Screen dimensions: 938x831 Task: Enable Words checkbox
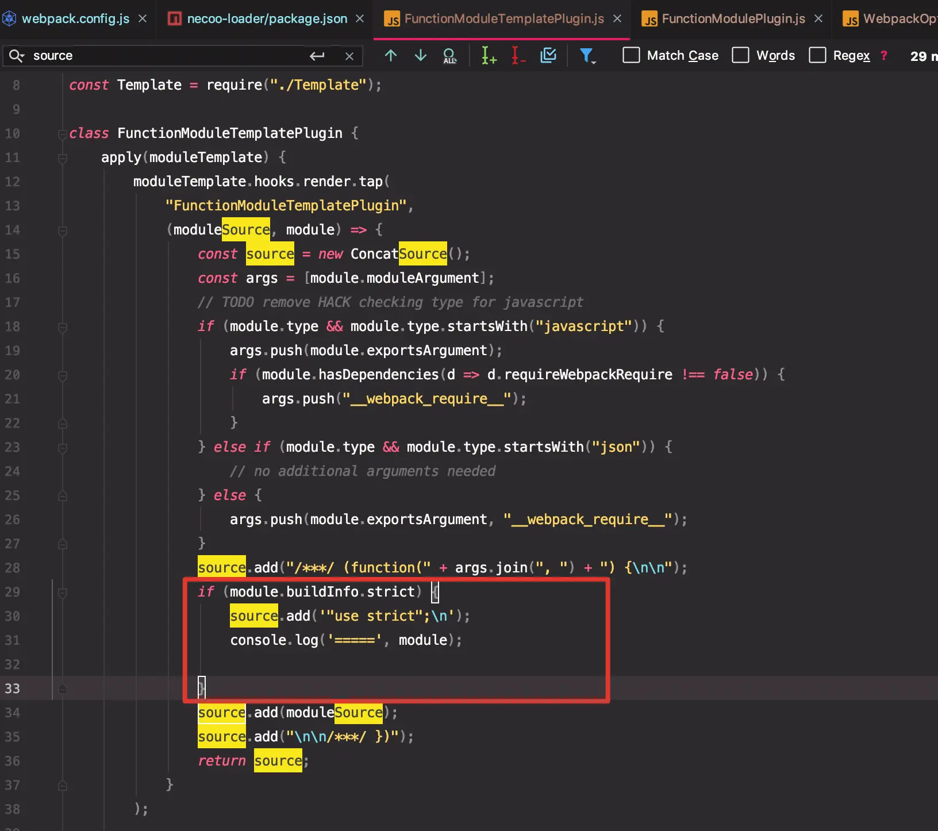pyautogui.click(x=740, y=55)
